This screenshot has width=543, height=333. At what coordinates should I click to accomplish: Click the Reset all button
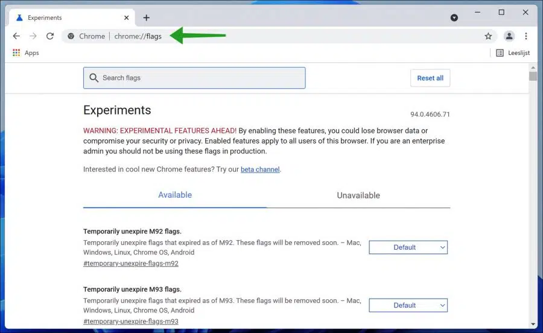(430, 78)
